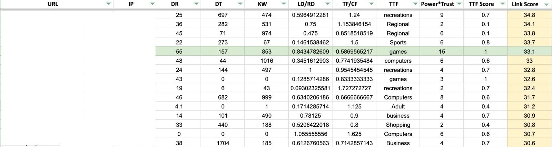Screen dimensions: 552x147
Task: Open the IP column filter icon
Action: [152, 4]
